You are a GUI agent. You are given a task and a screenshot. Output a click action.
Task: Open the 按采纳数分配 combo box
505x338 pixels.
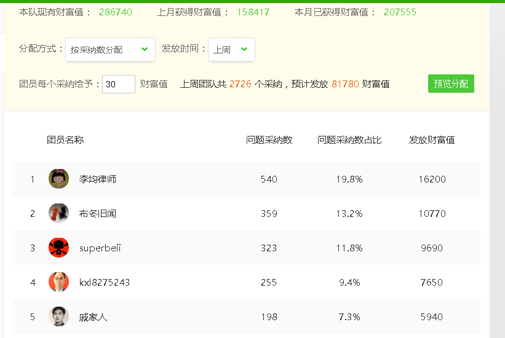110,49
